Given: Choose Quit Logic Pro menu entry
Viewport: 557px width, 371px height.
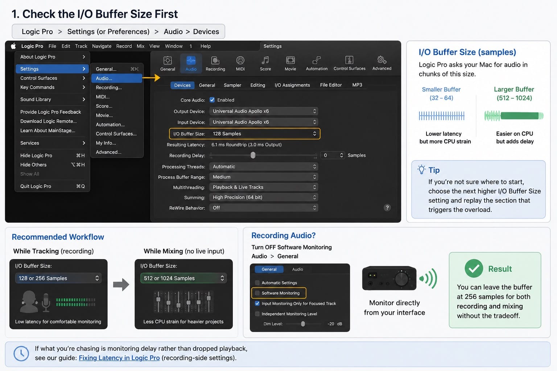Looking at the screenshot, I should tap(53, 186).
